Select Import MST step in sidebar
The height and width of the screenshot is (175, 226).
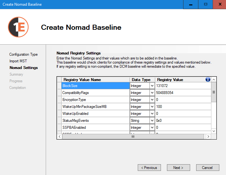(x=18, y=61)
